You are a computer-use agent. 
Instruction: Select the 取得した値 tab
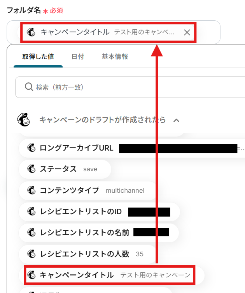tap(38, 57)
